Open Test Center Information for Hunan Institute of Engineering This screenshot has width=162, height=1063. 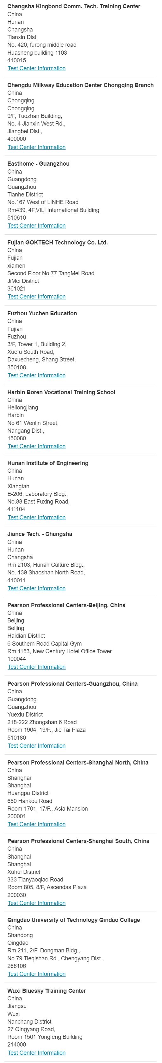point(37,518)
